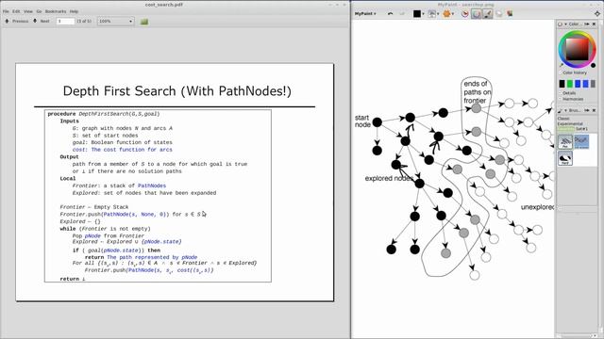Click the black color button in MyPaint toolbar
The height and width of the screenshot is (339, 604).
click(x=417, y=14)
